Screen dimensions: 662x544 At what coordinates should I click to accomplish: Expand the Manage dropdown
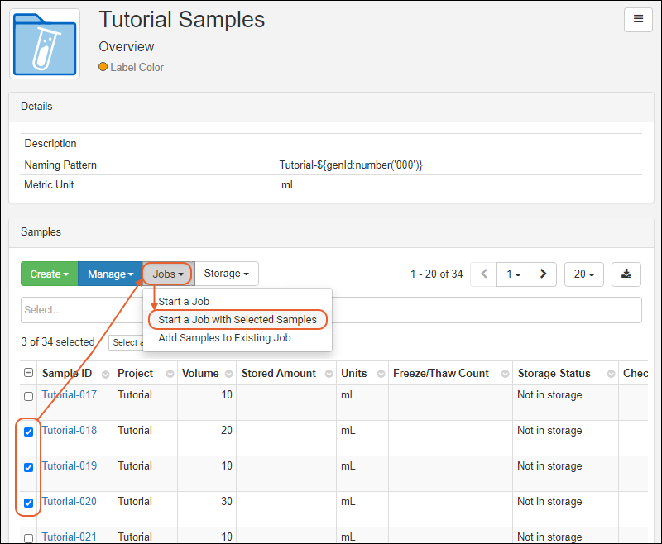coord(110,274)
